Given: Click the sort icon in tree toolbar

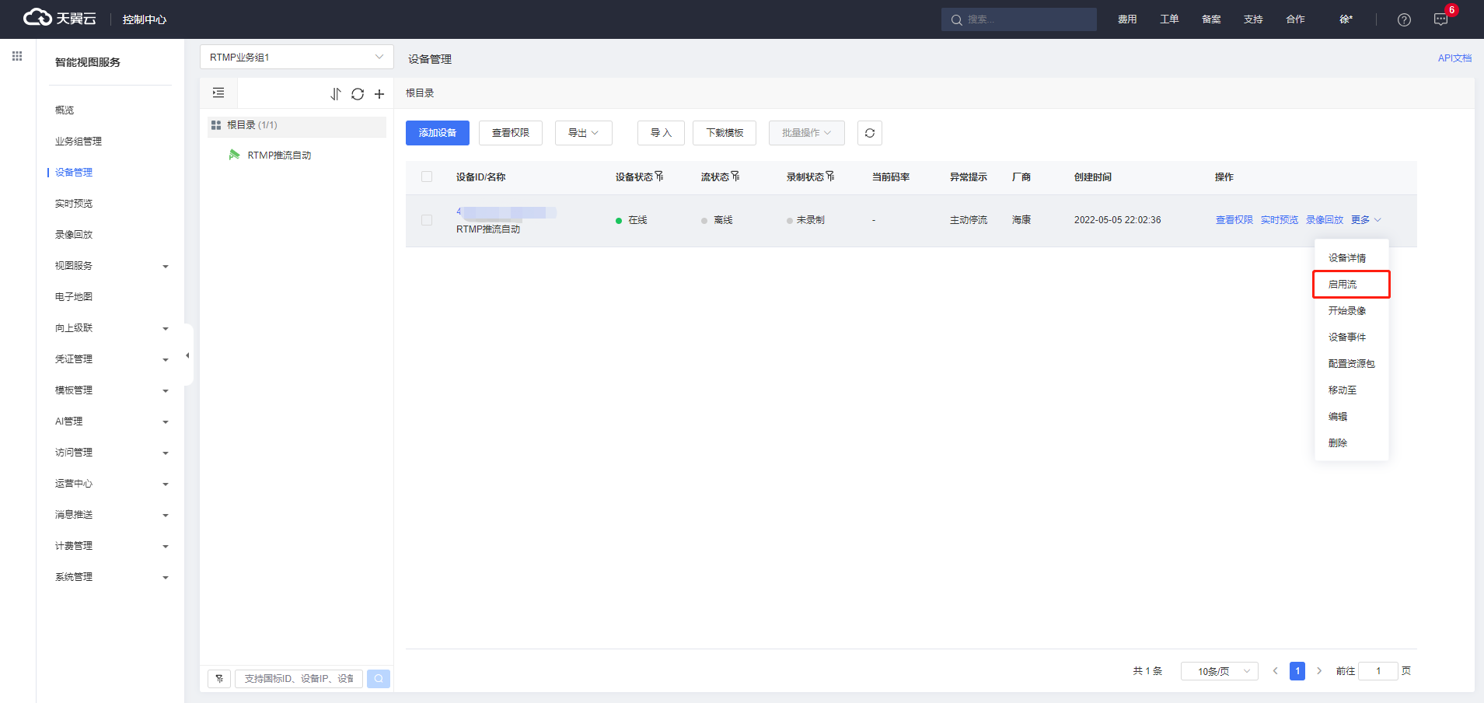Looking at the screenshot, I should click(336, 94).
